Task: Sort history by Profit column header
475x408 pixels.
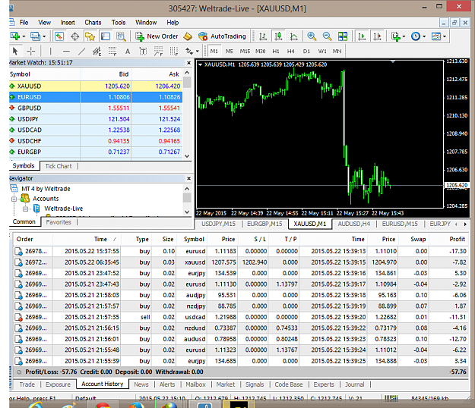Action: tap(457, 239)
